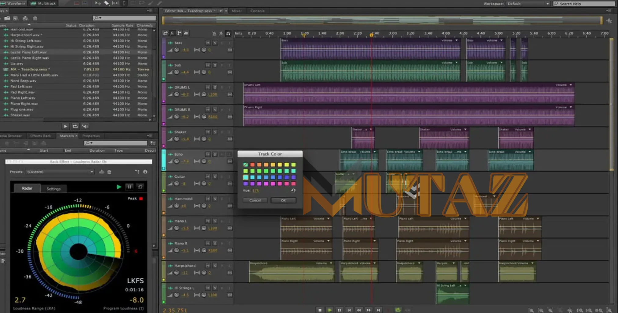618x313 pixels.
Task: Mute the Harpsichord track
Action: click(208, 266)
